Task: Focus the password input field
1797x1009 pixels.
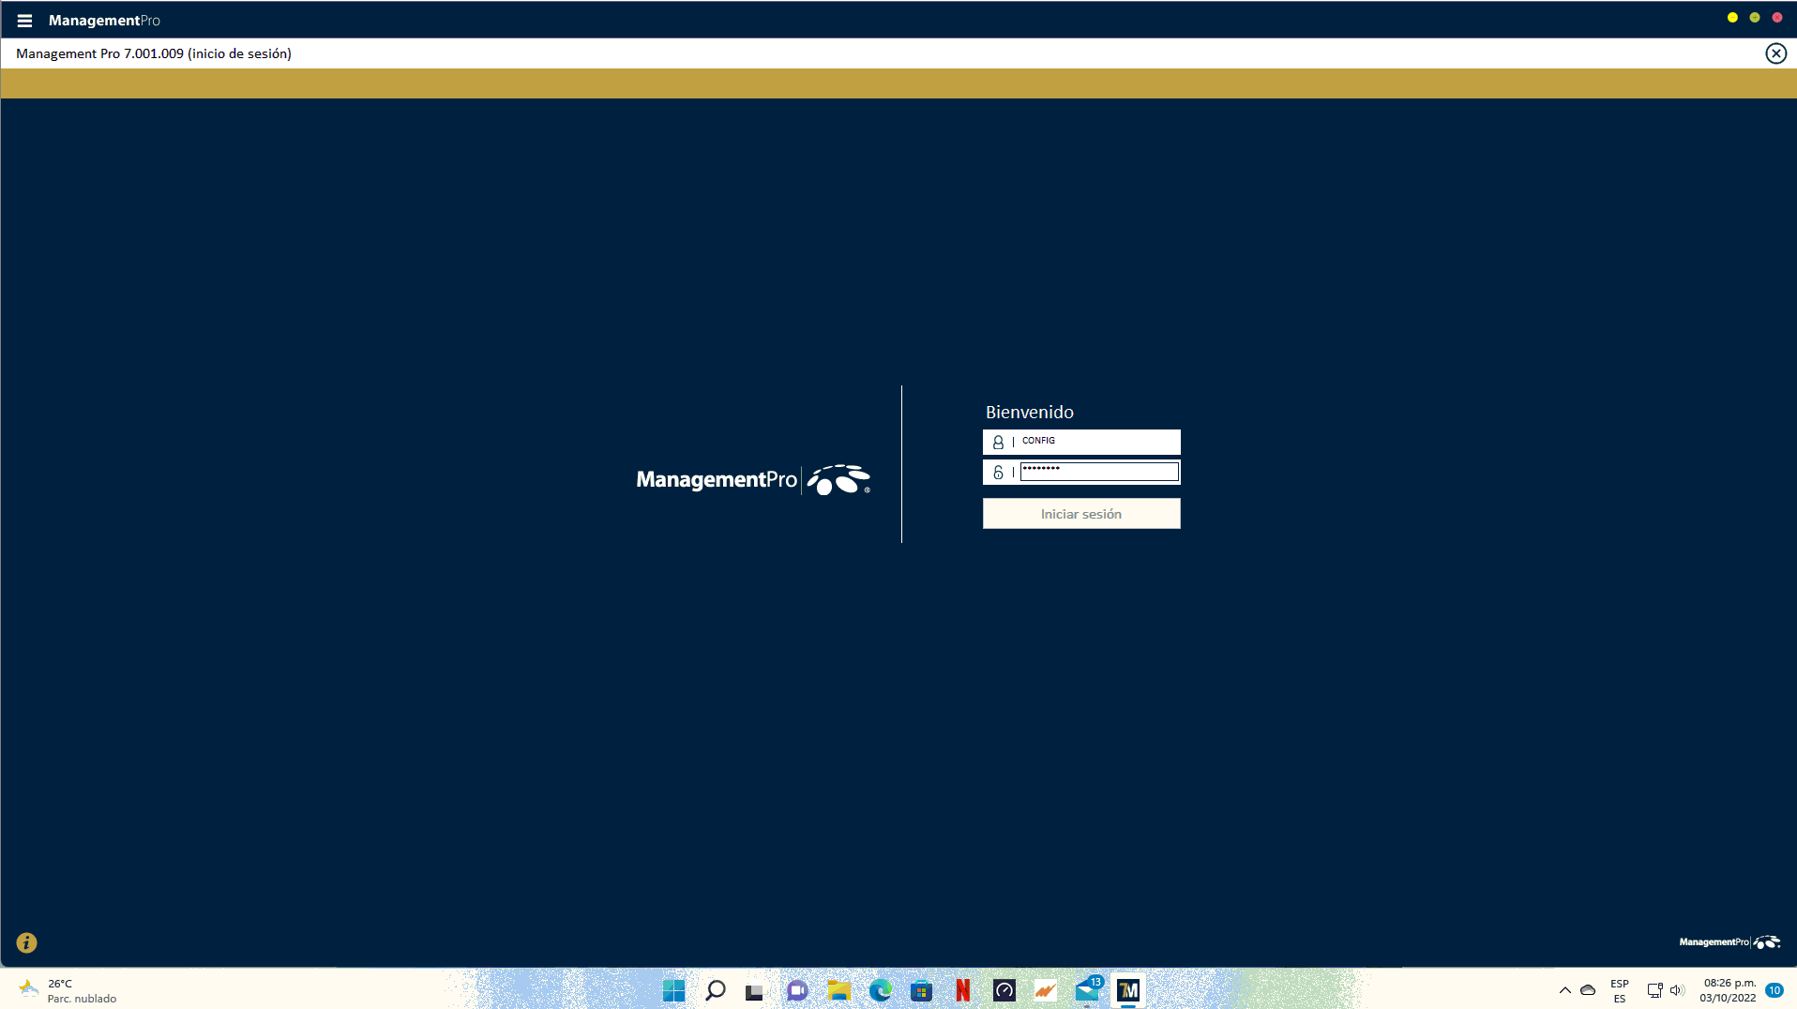Action: point(1098,472)
